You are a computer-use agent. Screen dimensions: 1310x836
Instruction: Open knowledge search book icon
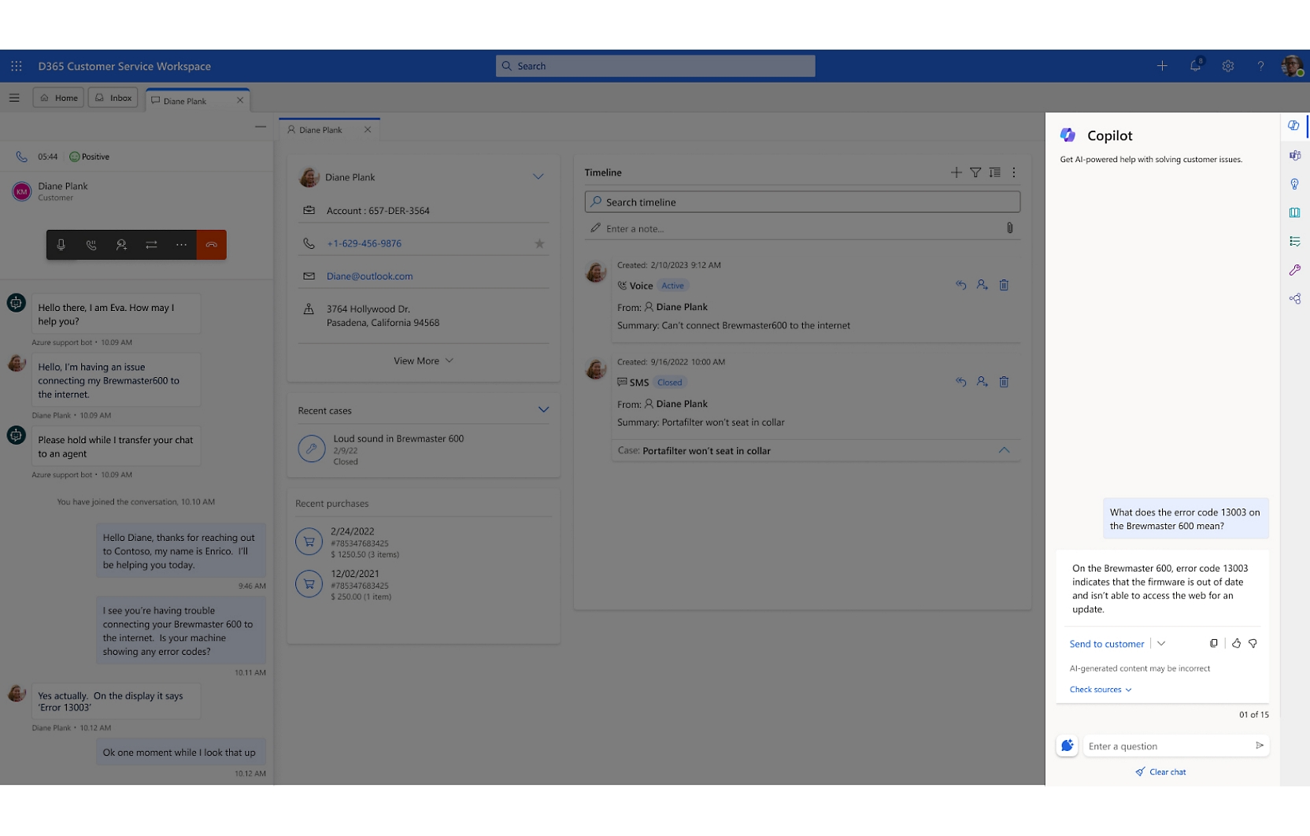click(x=1294, y=213)
